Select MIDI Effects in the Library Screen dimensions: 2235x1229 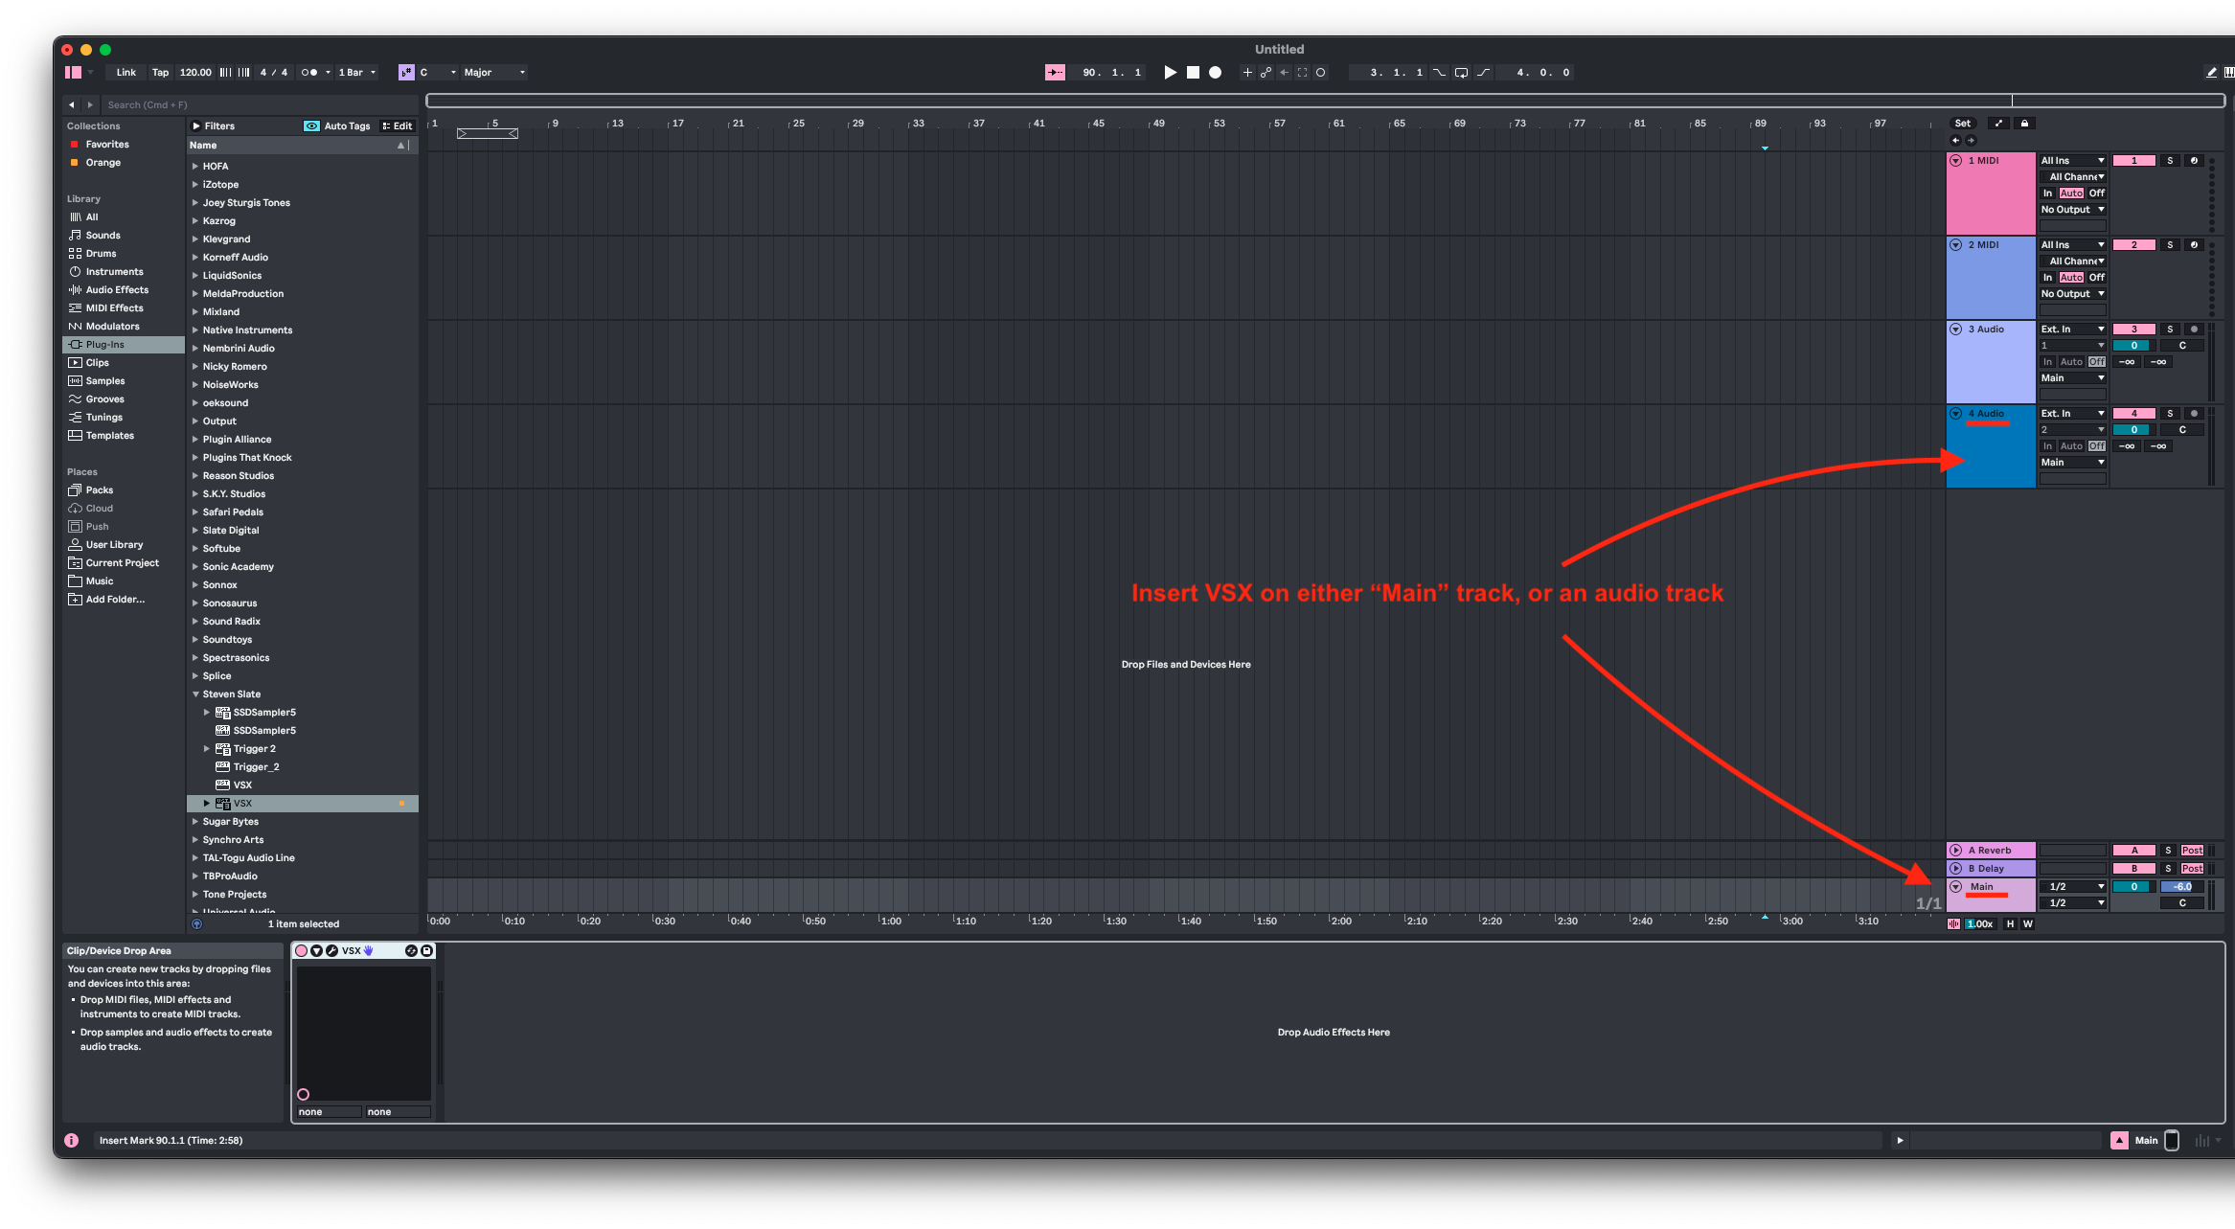114,308
